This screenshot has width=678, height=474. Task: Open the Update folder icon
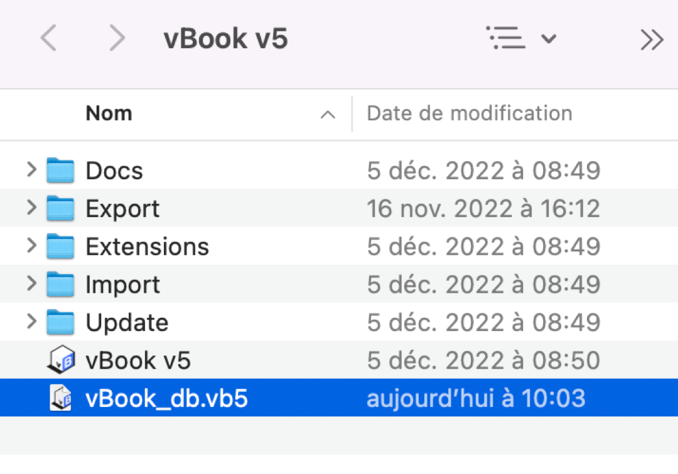(60, 322)
